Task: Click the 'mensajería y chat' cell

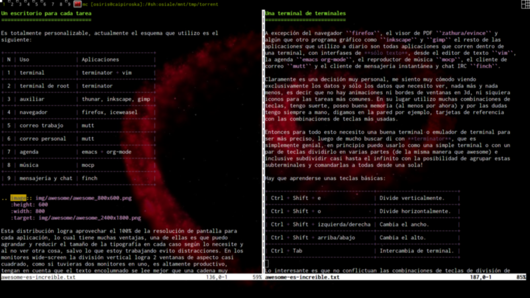Action: (46, 178)
